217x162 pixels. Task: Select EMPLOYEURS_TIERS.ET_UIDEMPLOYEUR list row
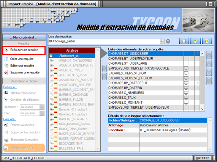[x=154, y=107]
